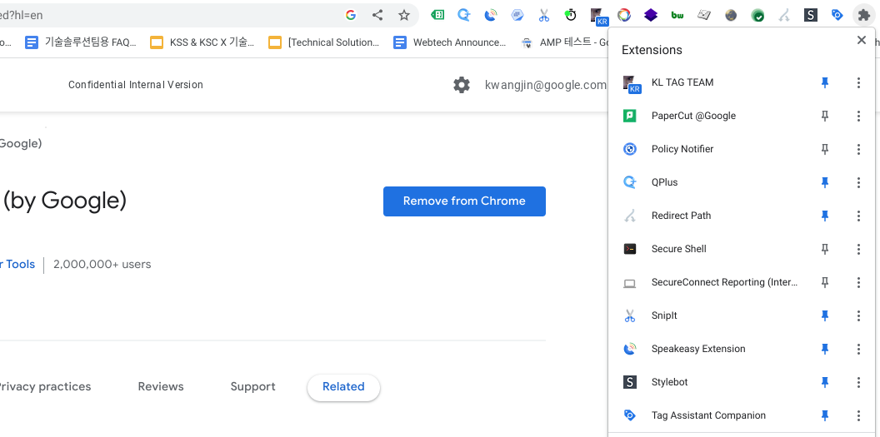Open the KL TAG TEAM toolbar icon
880x437 pixels.
[598, 17]
